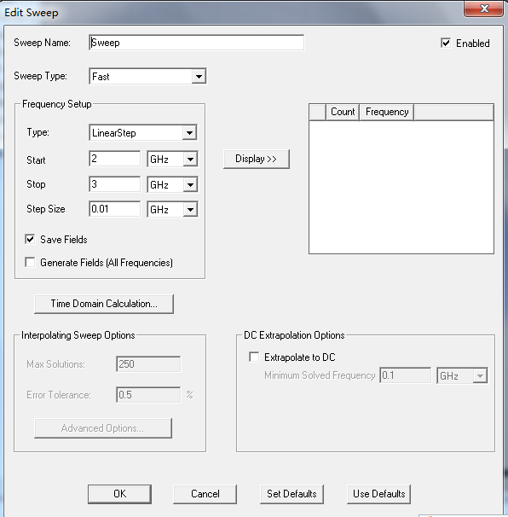Screen dimensions: 508x517
Task: Click the Stop frequency value field
Action: pos(115,184)
